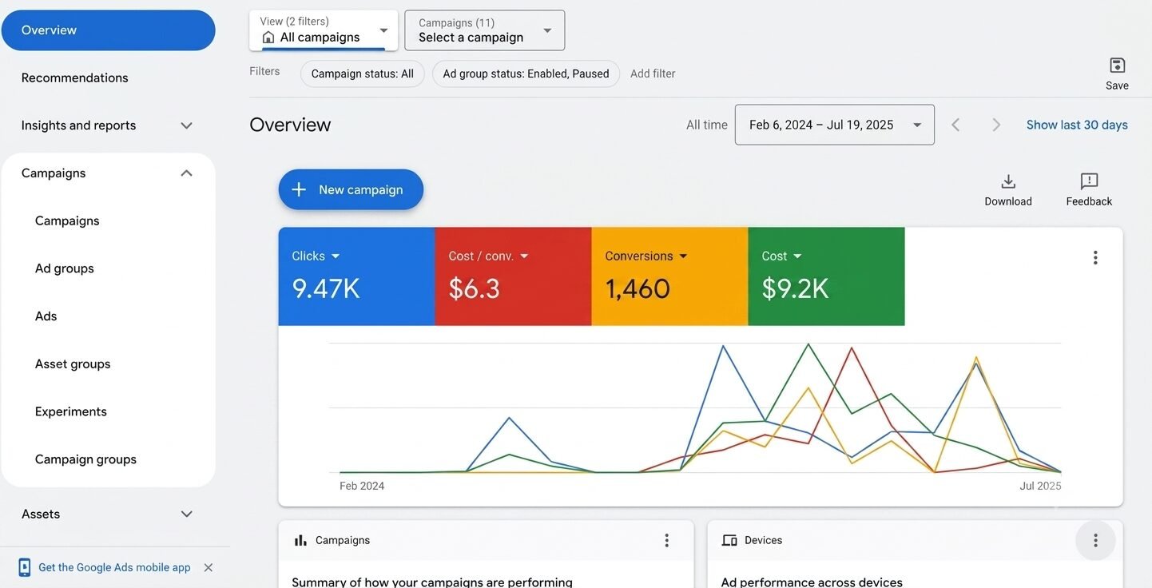Open the Feedback icon

click(x=1089, y=181)
